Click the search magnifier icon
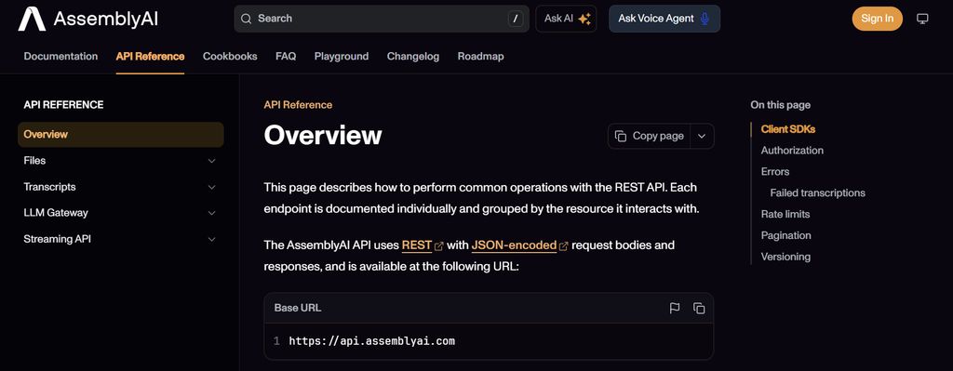Viewport: 953px width, 371px height. click(246, 19)
